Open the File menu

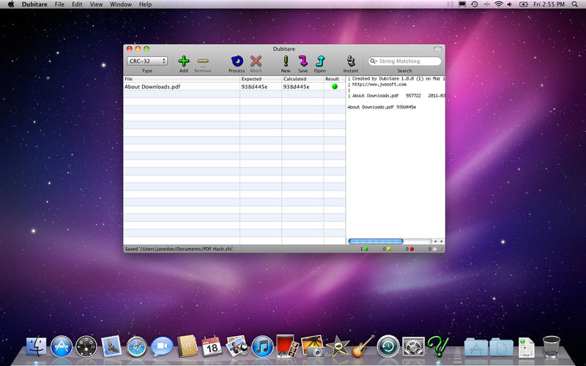(59, 4)
